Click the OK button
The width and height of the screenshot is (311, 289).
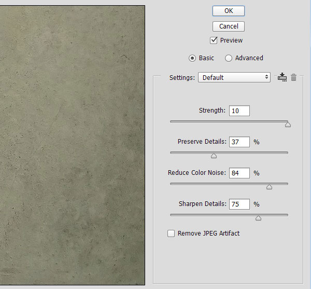click(x=228, y=11)
